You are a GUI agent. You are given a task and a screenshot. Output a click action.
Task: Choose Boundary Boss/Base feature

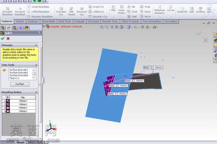40,16
